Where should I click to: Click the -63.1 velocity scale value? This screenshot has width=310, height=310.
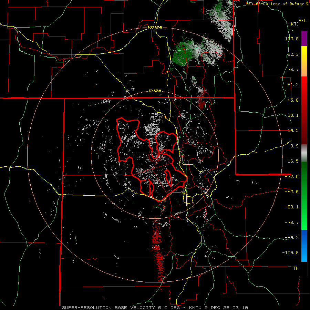pyautogui.click(x=292, y=207)
